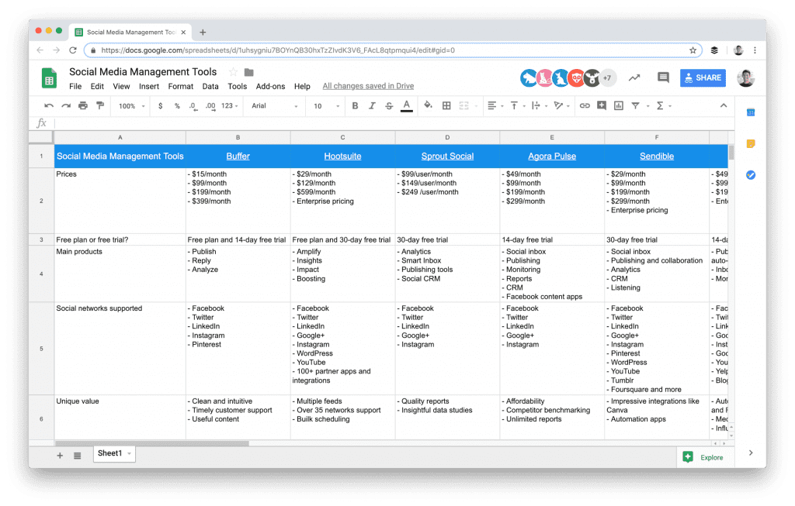
Task: Open the 100% zoom dropdown
Action: click(130, 106)
